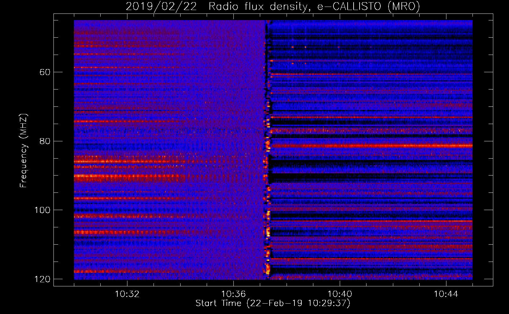Click the 60 frequency tick label

[x=45, y=72]
